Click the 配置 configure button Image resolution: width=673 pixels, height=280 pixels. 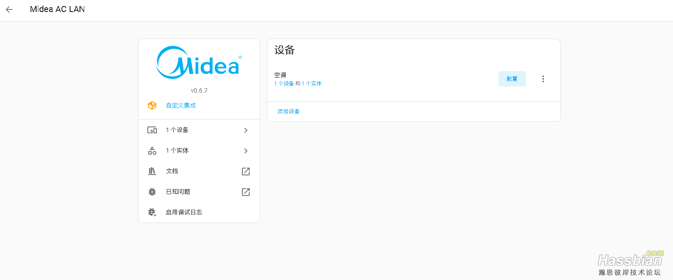[512, 79]
